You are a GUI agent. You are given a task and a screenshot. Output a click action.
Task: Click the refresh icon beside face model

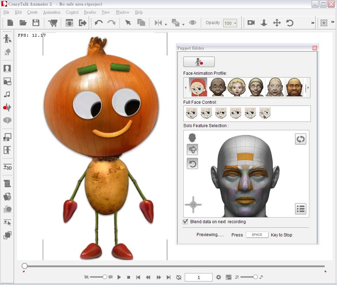(300, 139)
